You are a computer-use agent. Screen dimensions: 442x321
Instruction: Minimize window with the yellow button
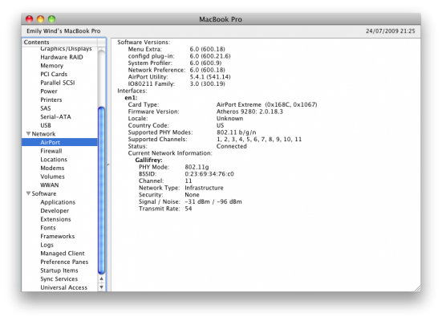pos(41,19)
